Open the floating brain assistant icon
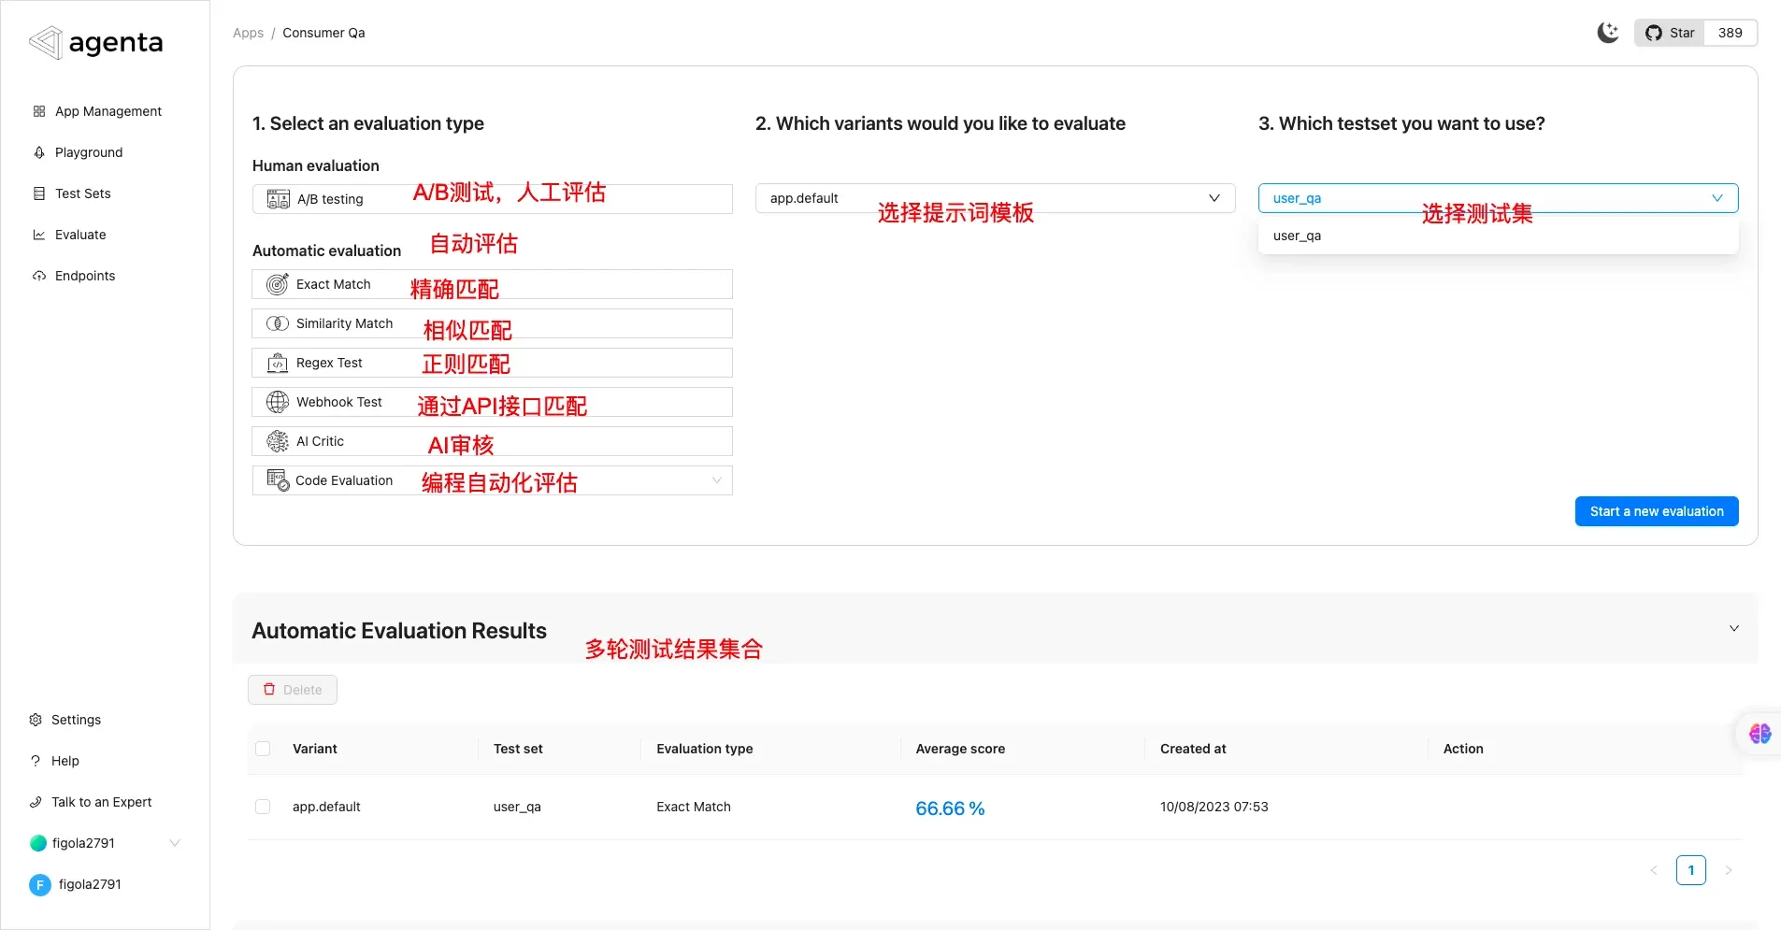The width and height of the screenshot is (1781, 930). pos(1759,734)
